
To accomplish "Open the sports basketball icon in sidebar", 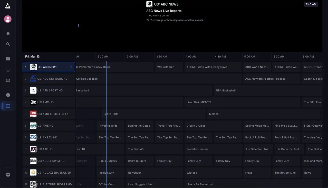I will coord(8,95).
